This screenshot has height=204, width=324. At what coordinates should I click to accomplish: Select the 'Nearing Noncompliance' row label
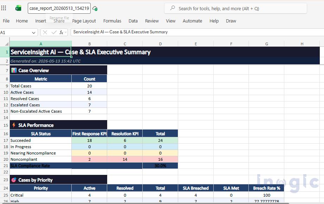coord(41,153)
